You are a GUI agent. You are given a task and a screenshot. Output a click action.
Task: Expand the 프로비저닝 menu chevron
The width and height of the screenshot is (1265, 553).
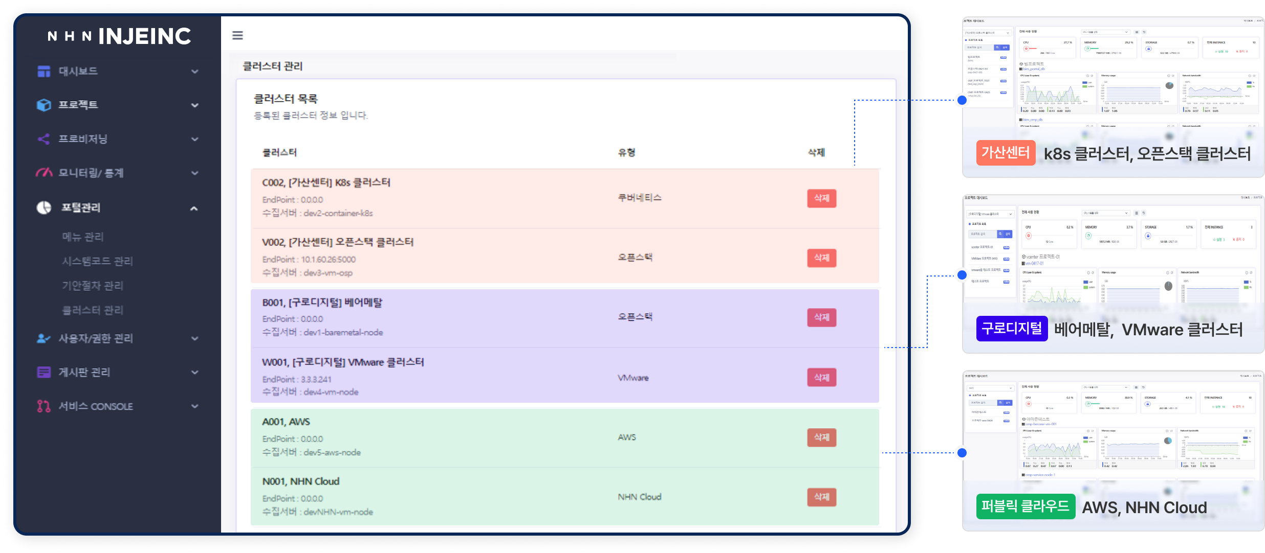(x=194, y=139)
